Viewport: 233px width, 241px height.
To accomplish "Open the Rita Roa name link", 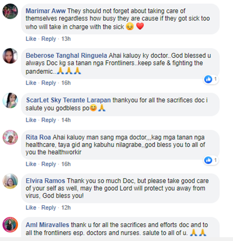I will click(38, 137).
